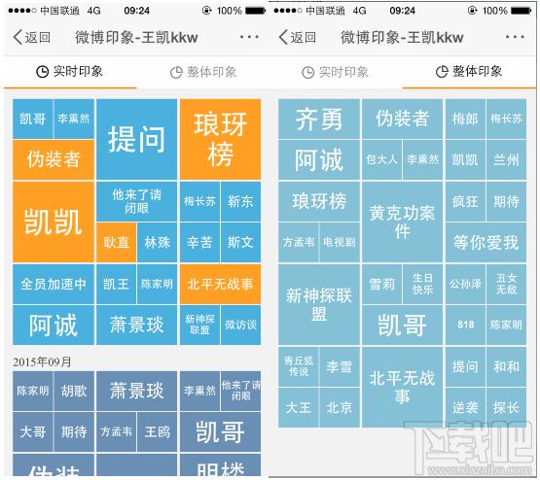Tap the 凯王 tile
540x480 pixels.
point(117,284)
